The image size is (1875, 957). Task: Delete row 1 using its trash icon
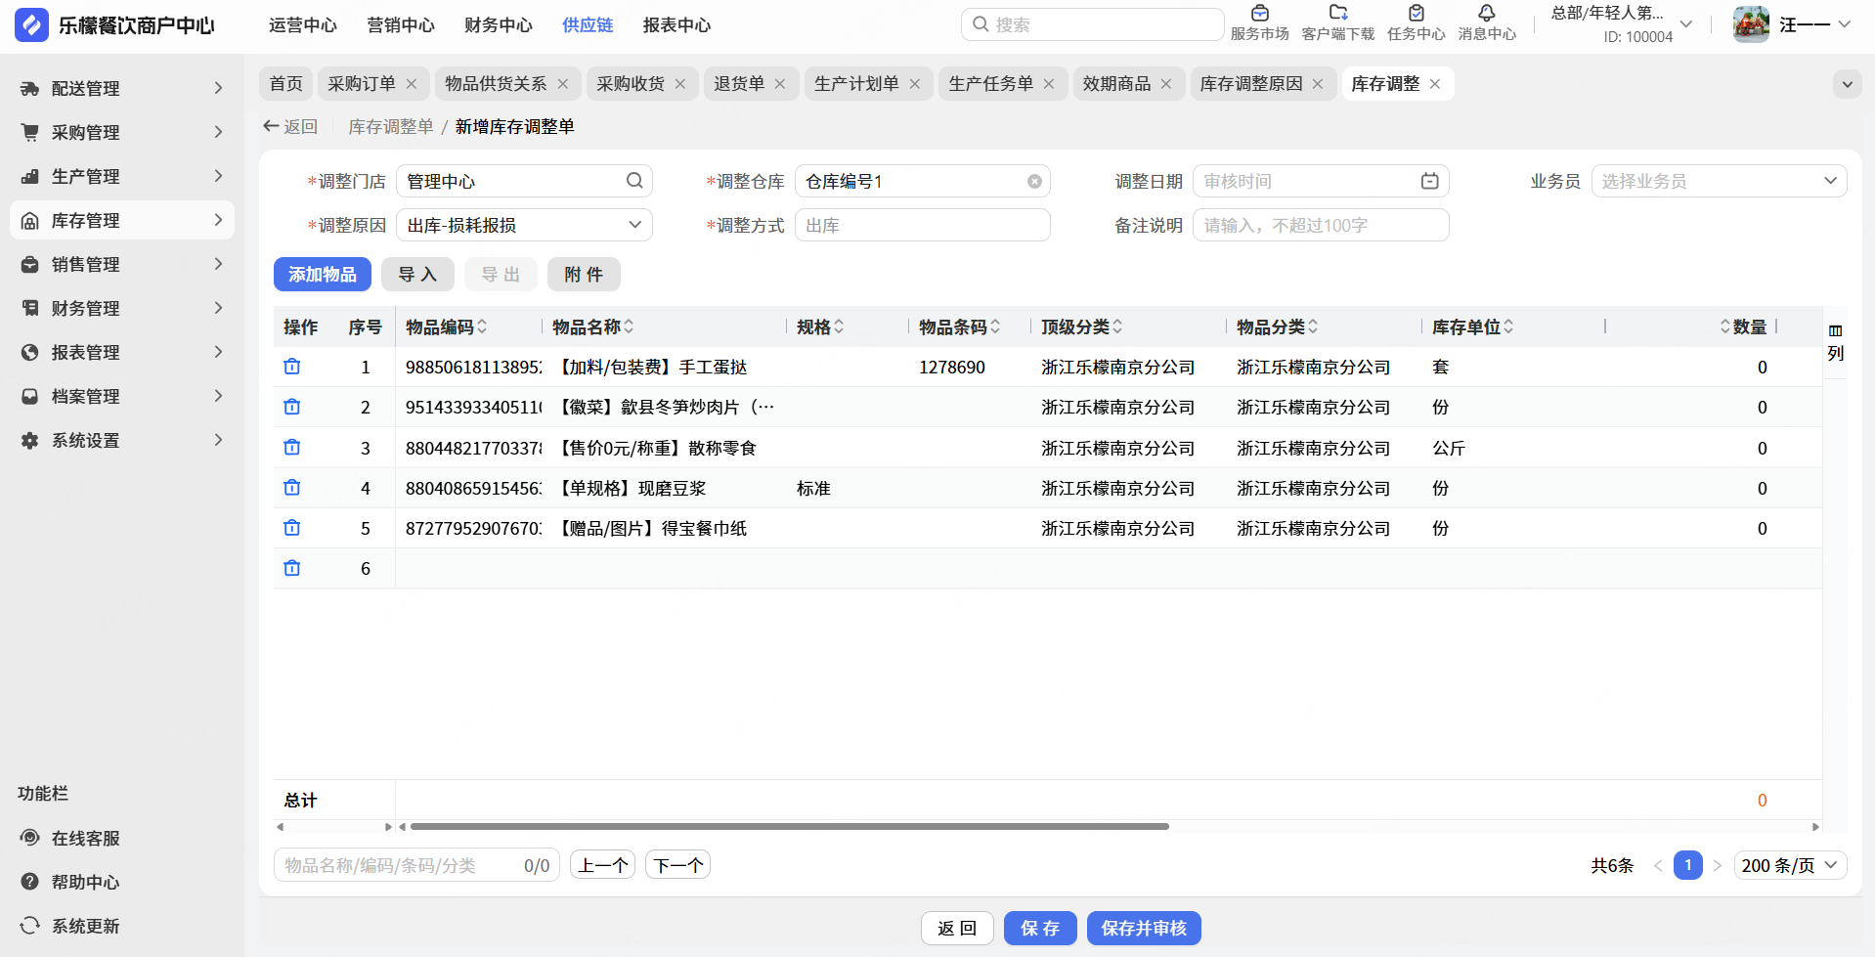pos(291,367)
